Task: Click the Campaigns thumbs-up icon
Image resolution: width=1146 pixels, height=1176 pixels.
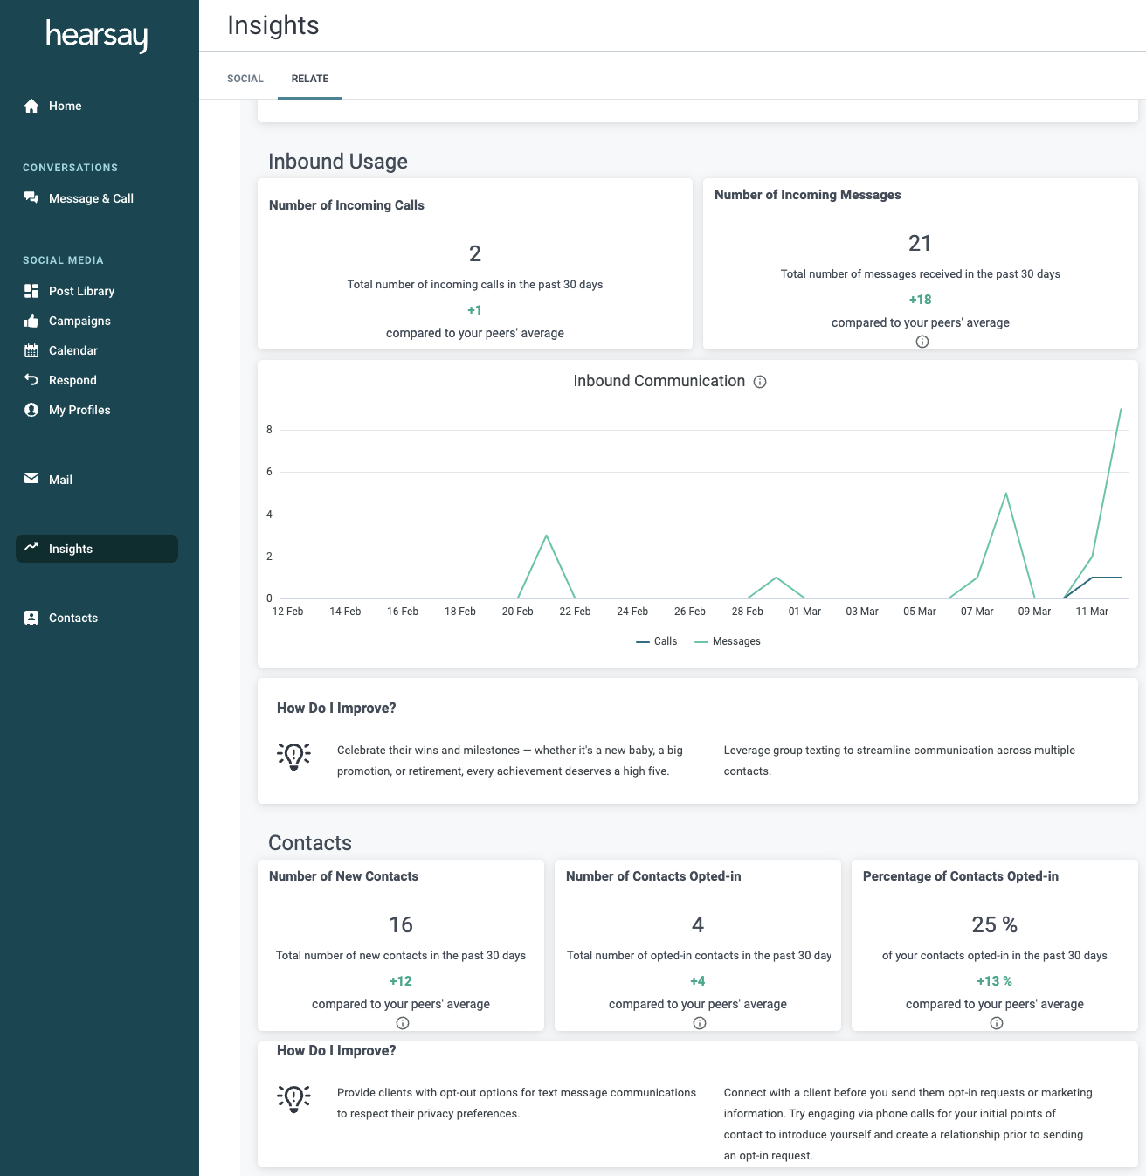Action: pyautogui.click(x=31, y=321)
